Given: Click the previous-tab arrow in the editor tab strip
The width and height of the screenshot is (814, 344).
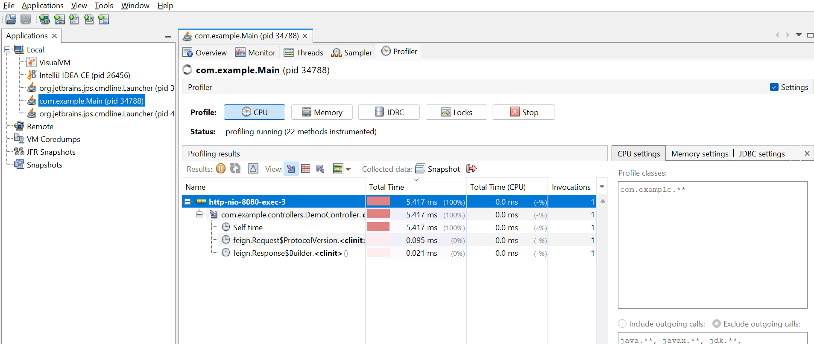Looking at the screenshot, I should click(x=777, y=35).
